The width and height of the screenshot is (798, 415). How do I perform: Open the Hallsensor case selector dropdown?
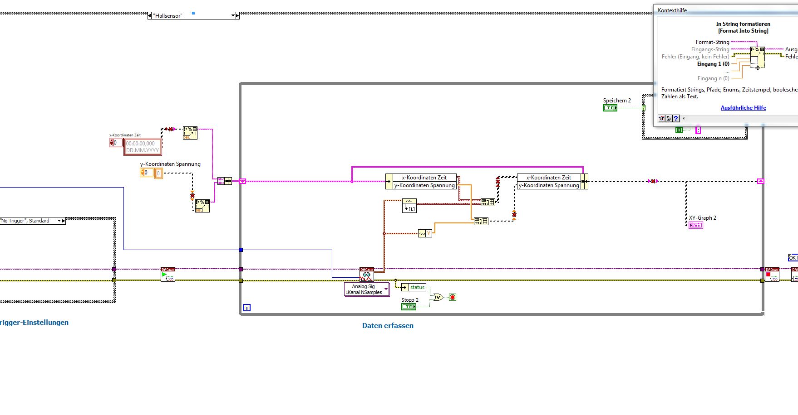[x=233, y=16]
